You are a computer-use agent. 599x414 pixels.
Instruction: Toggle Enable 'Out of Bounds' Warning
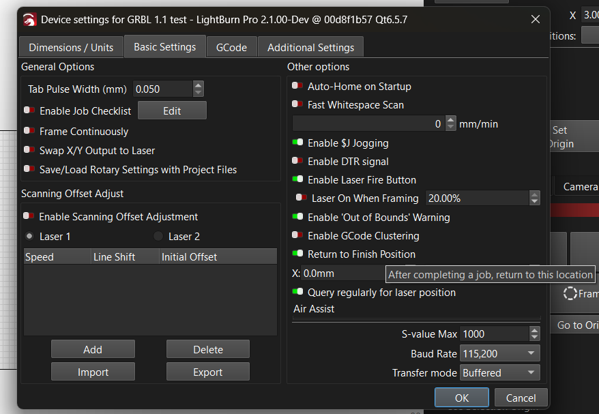tap(297, 217)
